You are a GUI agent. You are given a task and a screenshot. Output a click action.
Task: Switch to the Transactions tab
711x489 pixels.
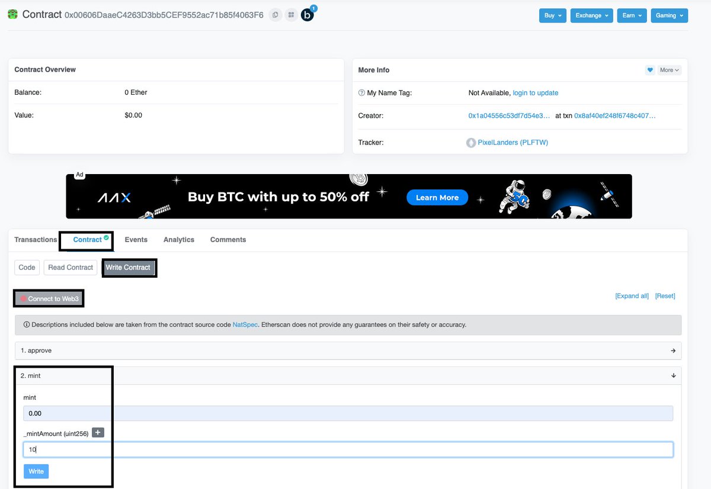[36, 240]
